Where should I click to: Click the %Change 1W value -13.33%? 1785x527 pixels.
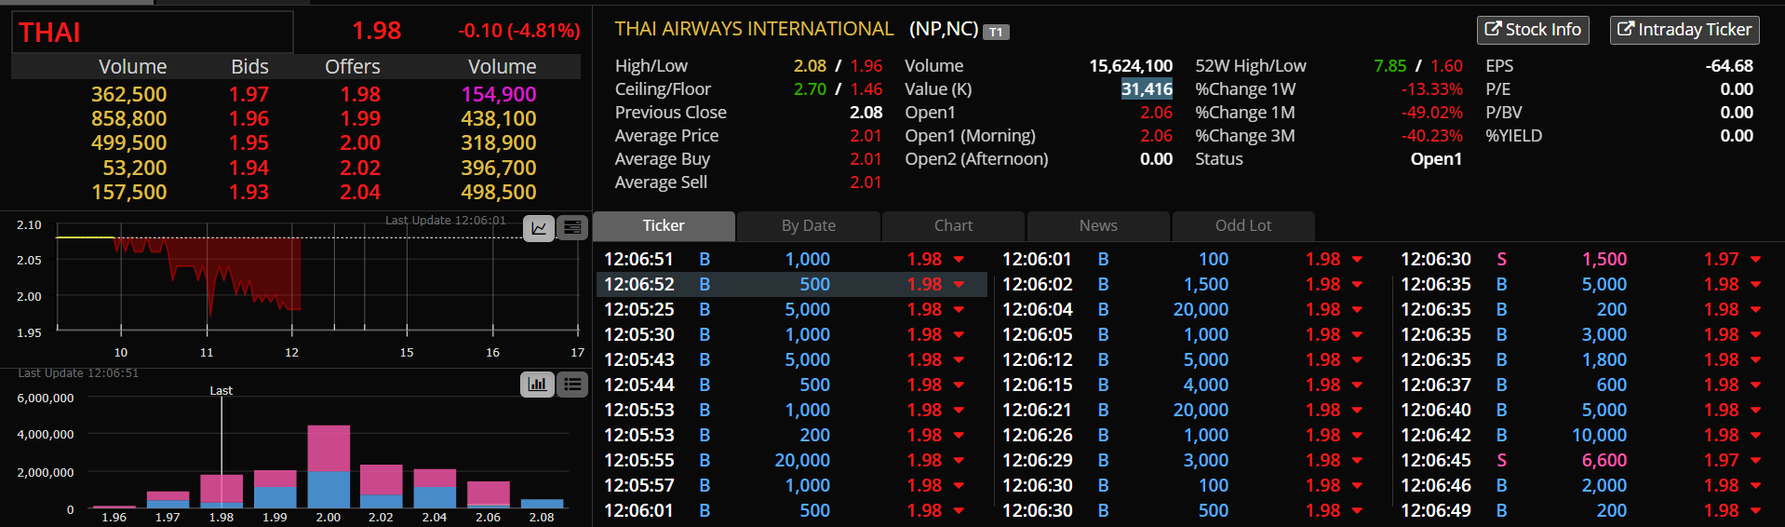click(1431, 89)
